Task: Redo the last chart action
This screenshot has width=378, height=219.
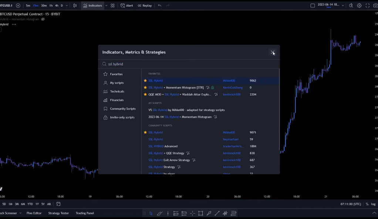Action: (x=168, y=5)
